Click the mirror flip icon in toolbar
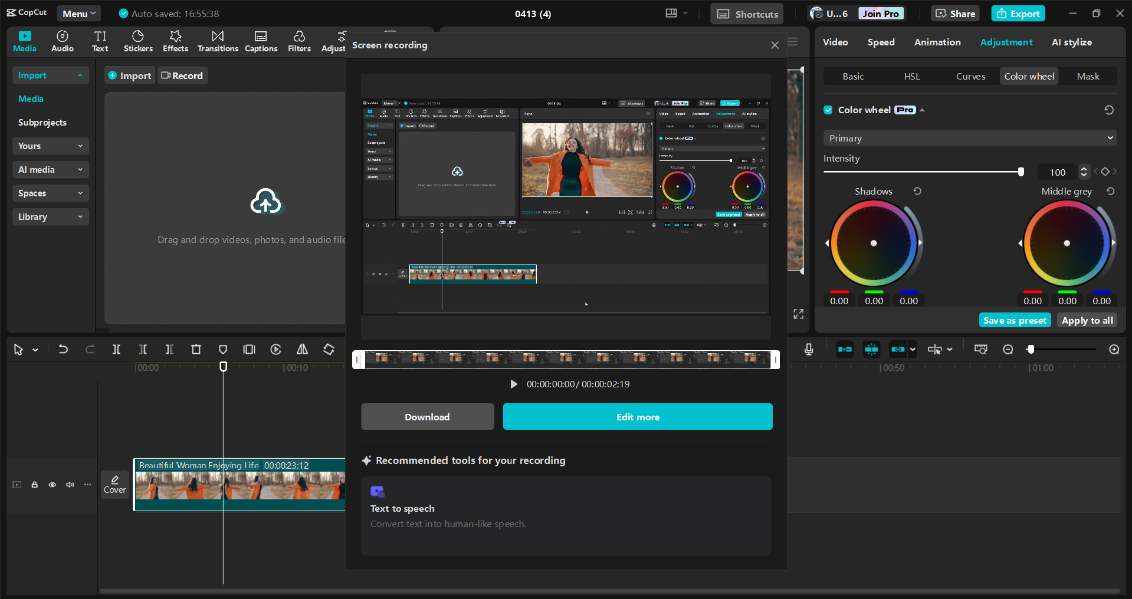 point(302,350)
